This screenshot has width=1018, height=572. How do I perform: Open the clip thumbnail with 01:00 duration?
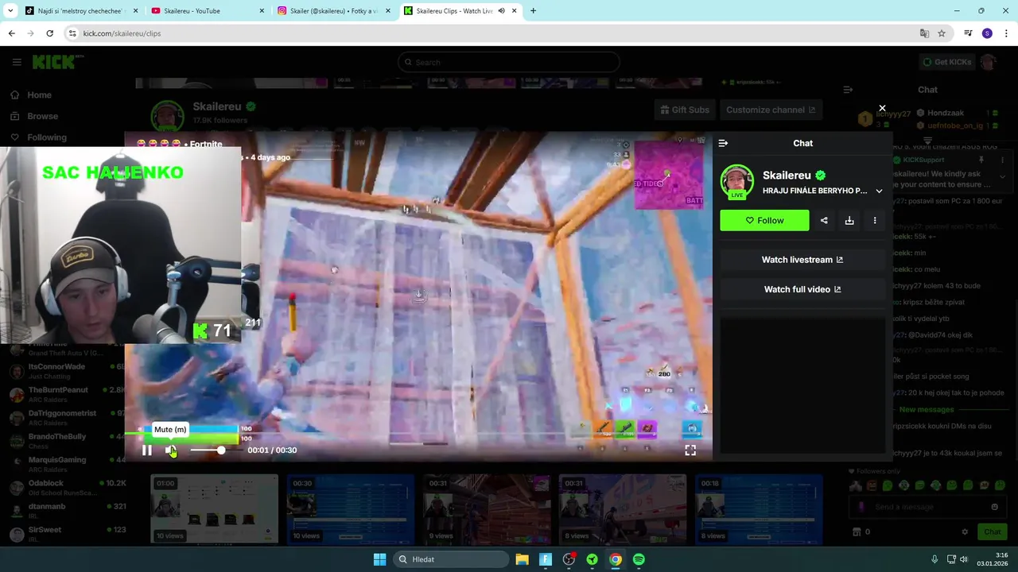coord(215,509)
